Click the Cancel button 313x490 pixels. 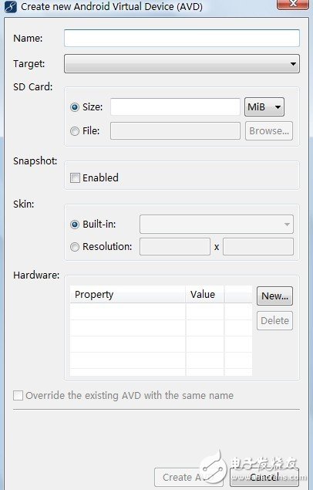pyautogui.click(x=264, y=477)
